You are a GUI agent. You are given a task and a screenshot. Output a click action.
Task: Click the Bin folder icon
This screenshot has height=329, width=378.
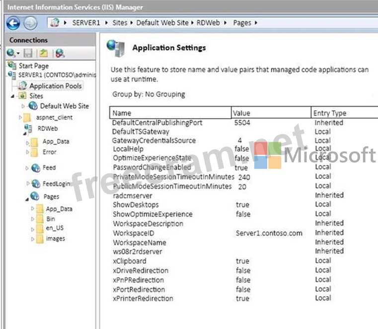(x=40, y=219)
